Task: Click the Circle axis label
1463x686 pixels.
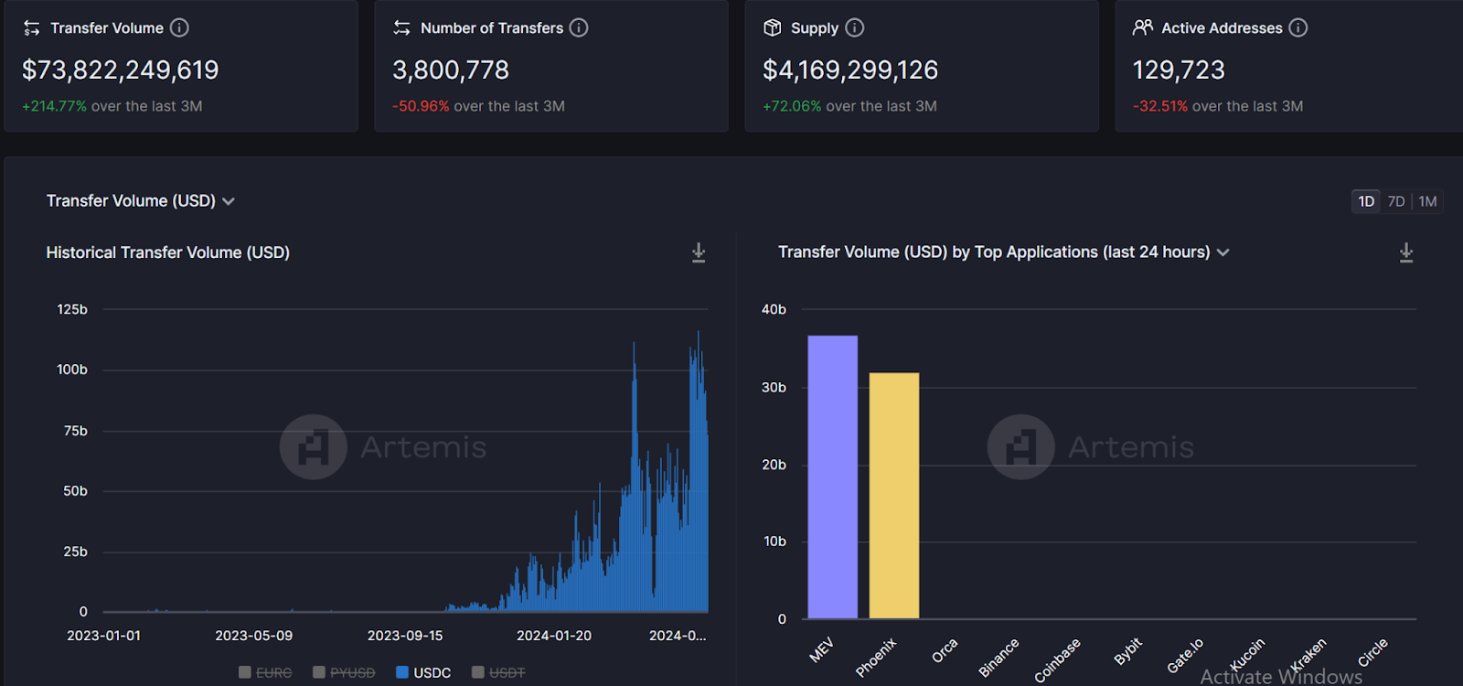Action: pyautogui.click(x=1372, y=652)
